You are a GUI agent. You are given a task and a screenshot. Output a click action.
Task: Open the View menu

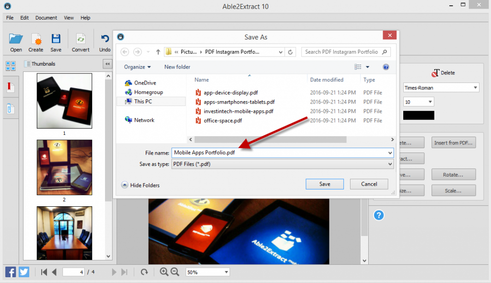coord(69,18)
